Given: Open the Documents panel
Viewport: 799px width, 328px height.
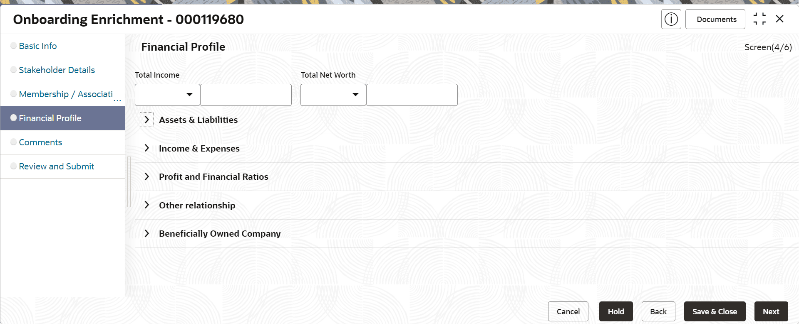Looking at the screenshot, I should (716, 19).
